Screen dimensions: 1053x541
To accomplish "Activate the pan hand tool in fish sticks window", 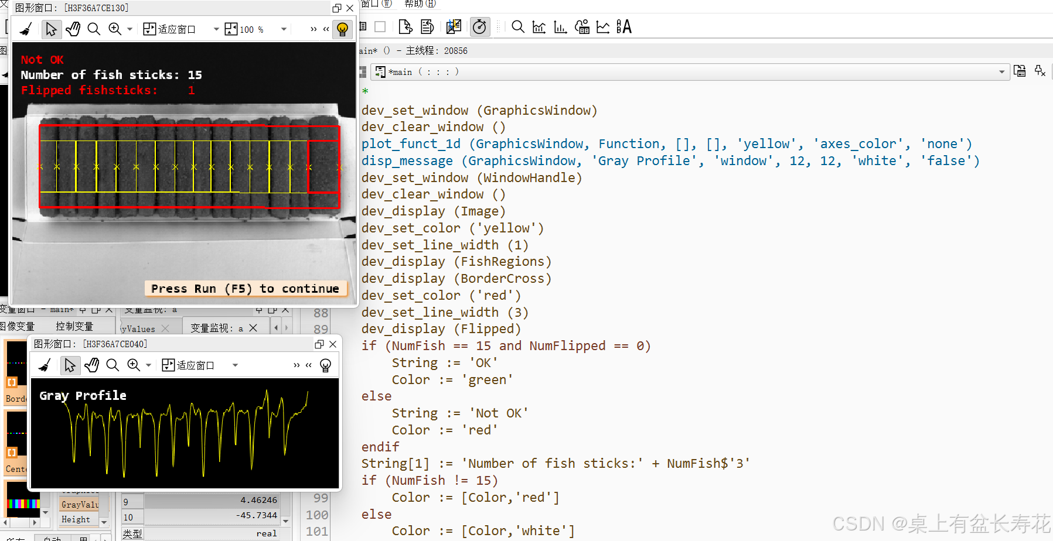I will [73, 29].
